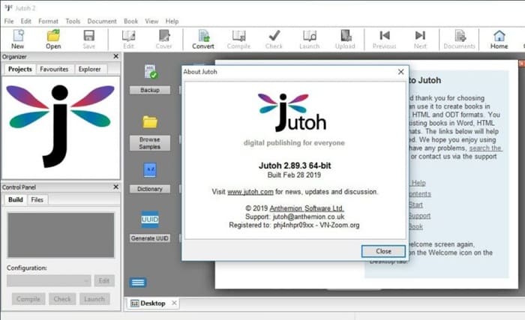Screen dimensions: 525x320
Task: Go to Previous document icon
Action: [x=384, y=35]
